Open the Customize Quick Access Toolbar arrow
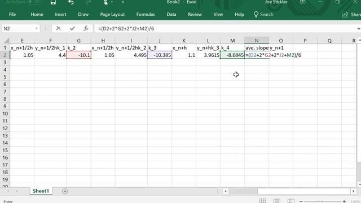The width and height of the screenshot is (361, 203). click(123, 2)
